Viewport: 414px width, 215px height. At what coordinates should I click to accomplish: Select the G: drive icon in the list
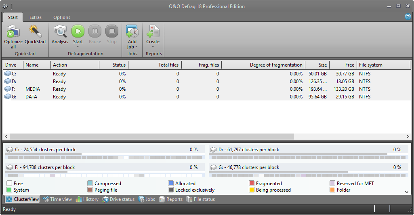(x=8, y=96)
